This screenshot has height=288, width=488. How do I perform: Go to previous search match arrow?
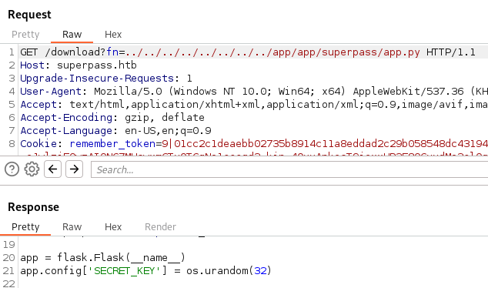coord(52,169)
